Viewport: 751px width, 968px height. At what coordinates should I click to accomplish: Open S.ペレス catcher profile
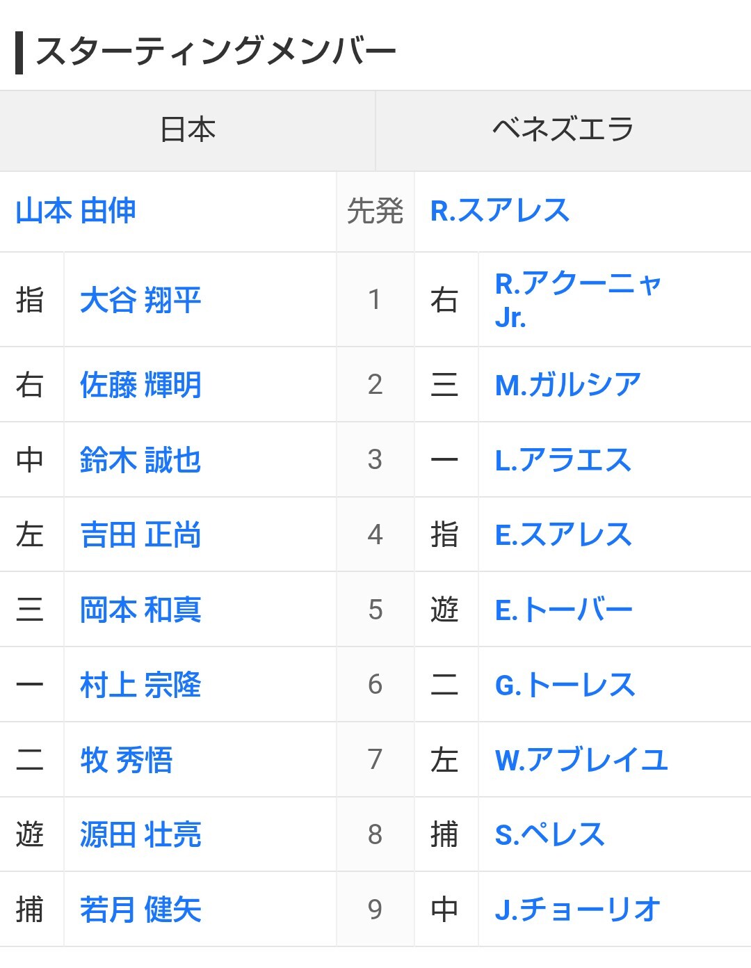549,834
